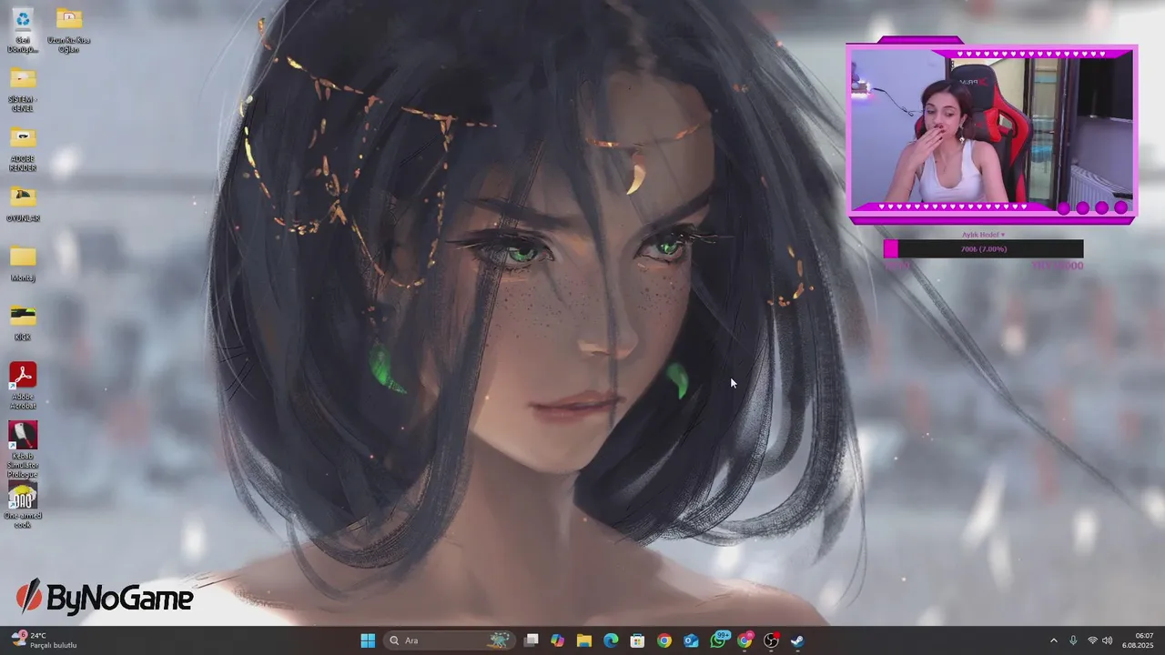Screen dimensions: 1165x655
Task: Open Microsoft Edge from the taskbar
Action: tap(611, 640)
